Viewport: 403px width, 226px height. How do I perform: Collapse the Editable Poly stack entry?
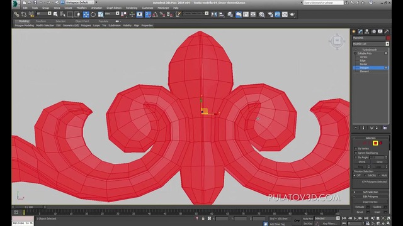(355, 53)
